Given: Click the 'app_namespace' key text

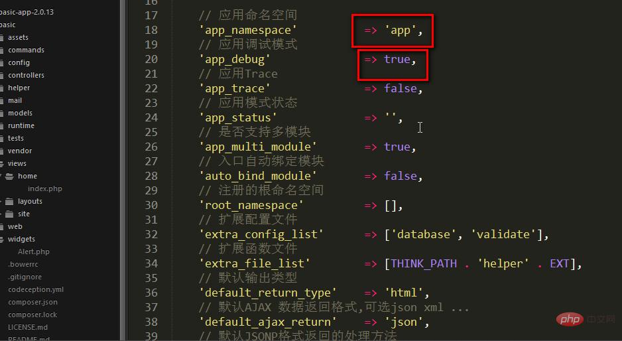Looking at the screenshot, I should click(x=248, y=30).
